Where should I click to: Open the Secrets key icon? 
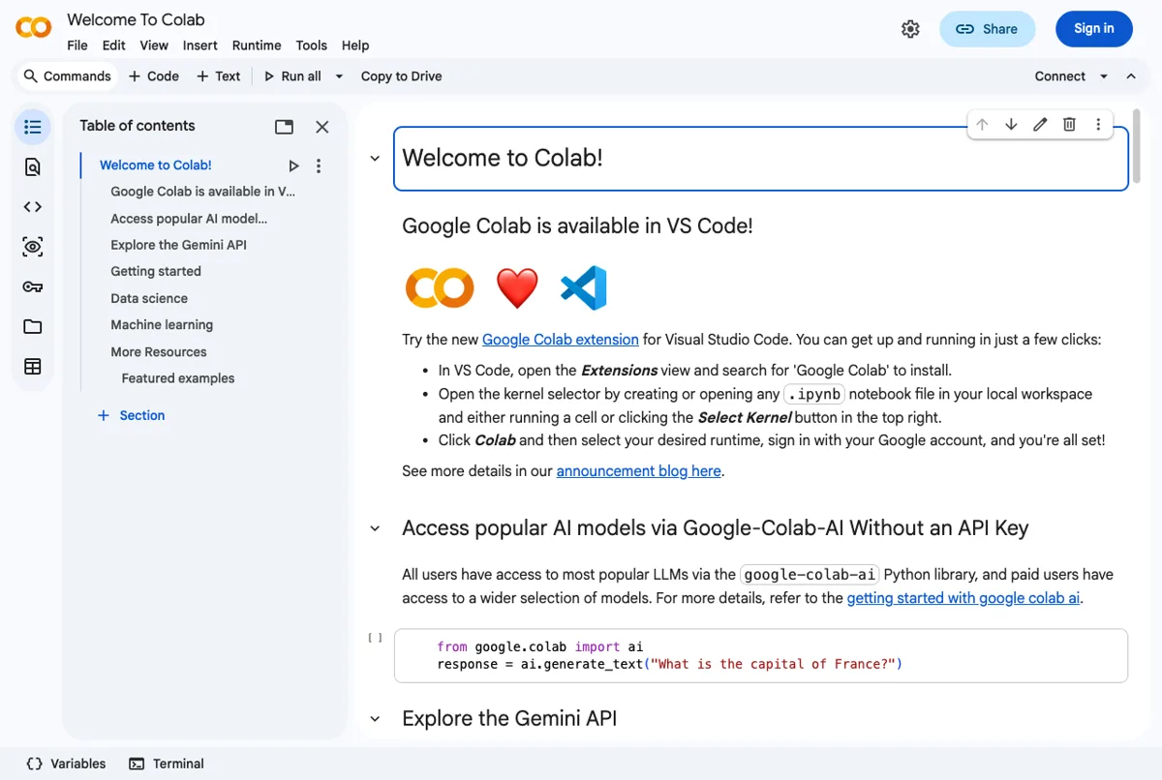(x=33, y=286)
